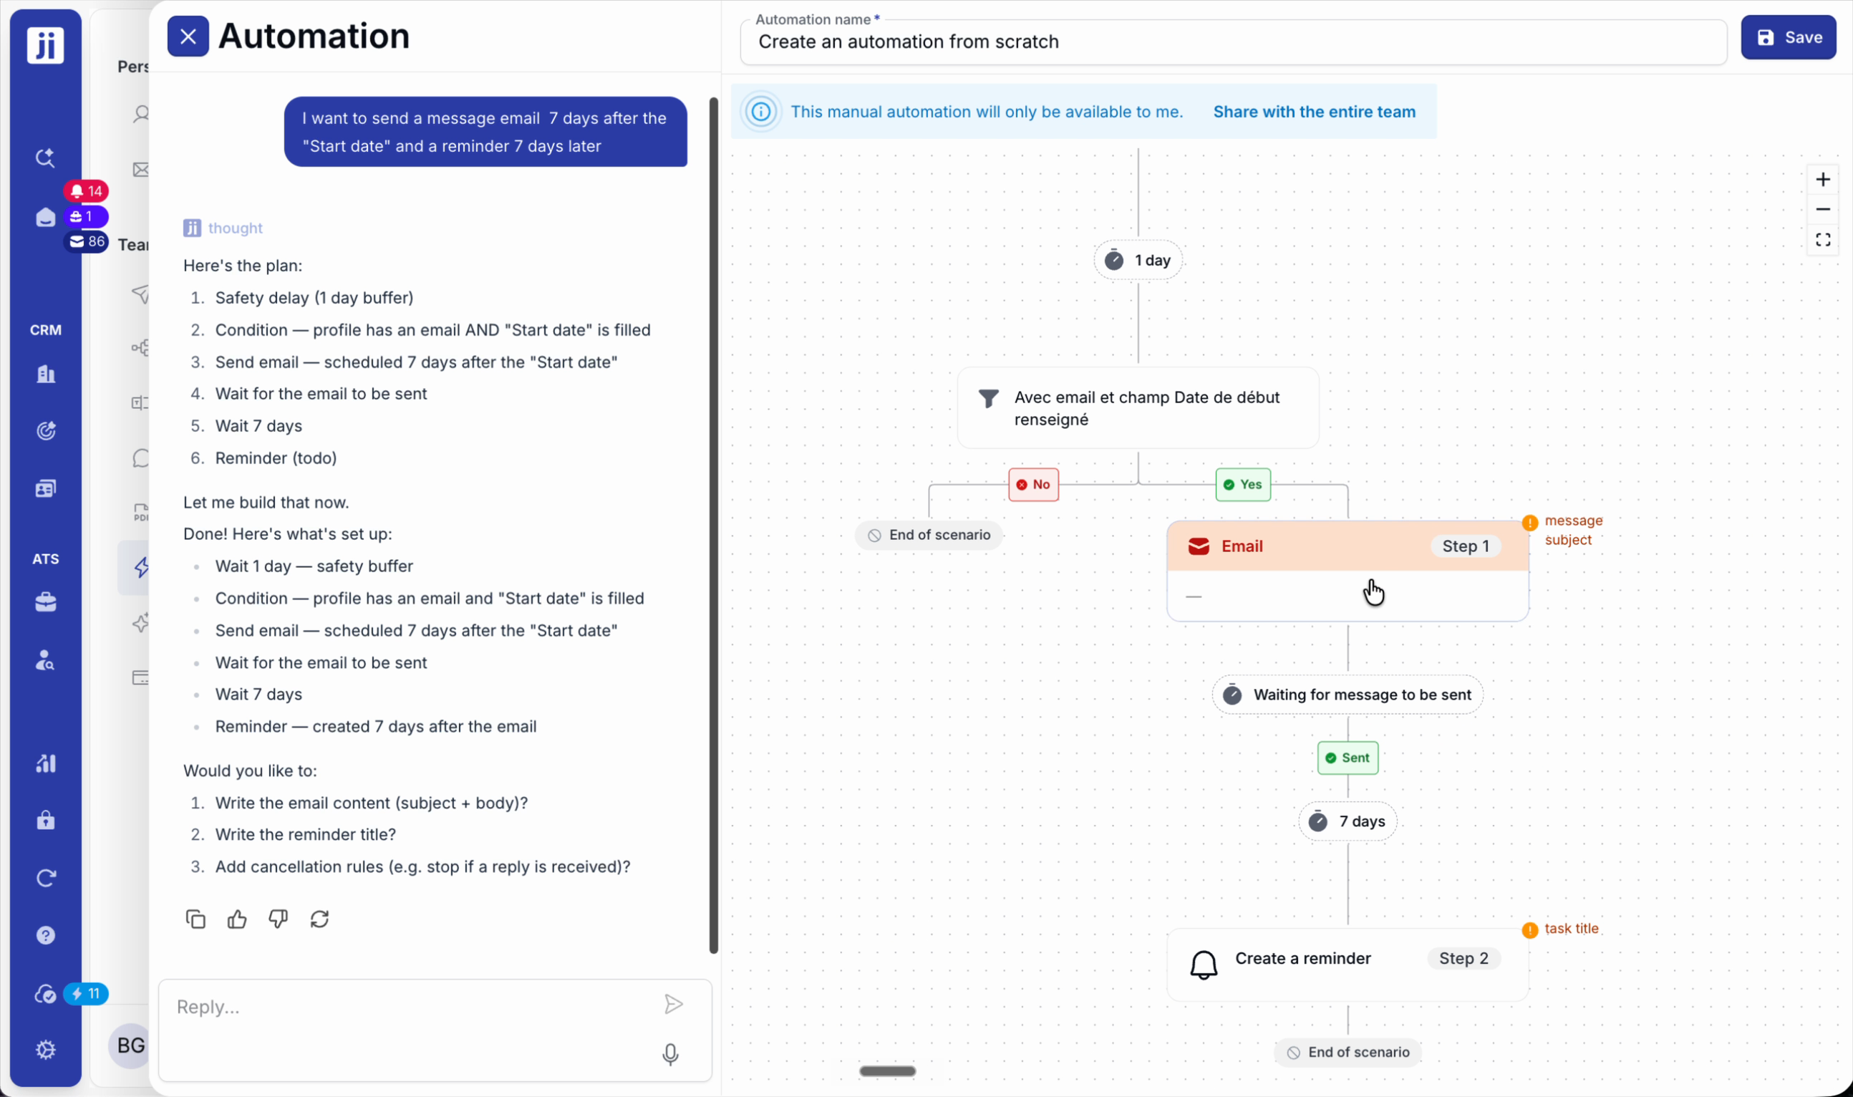Open the Email Step 1 node
The image size is (1853, 1097).
click(x=1348, y=571)
